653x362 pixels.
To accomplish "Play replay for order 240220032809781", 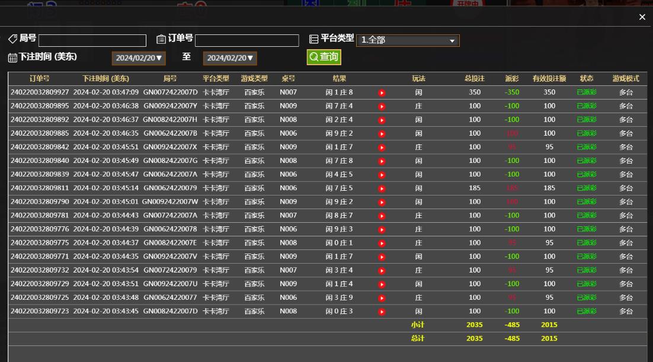I will (x=382, y=216).
